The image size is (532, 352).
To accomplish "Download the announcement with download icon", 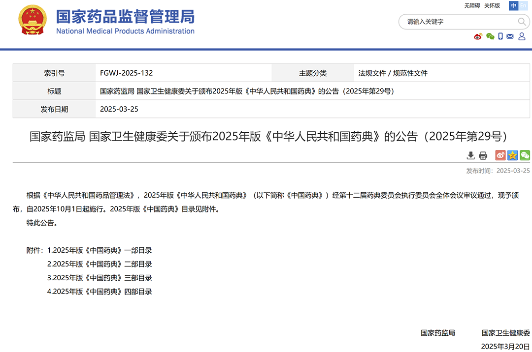I will tap(470, 155).
